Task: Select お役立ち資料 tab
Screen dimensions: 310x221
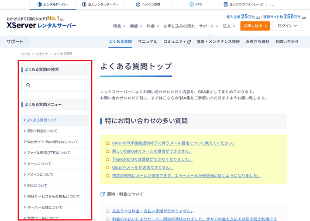Action: pos(258,42)
